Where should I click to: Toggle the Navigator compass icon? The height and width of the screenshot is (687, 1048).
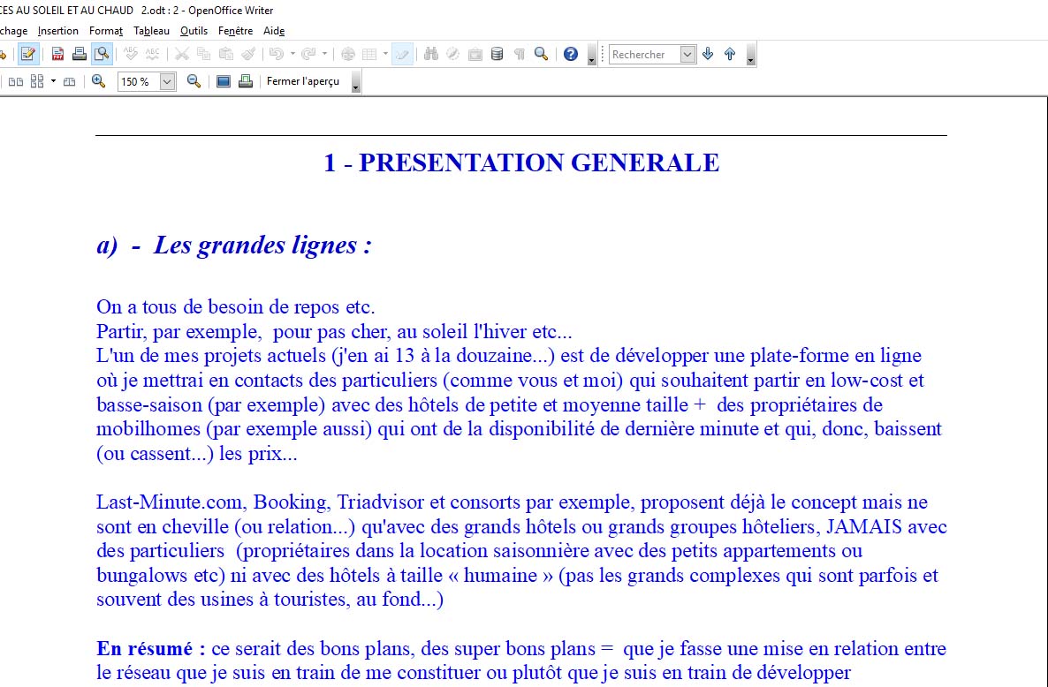[453, 54]
